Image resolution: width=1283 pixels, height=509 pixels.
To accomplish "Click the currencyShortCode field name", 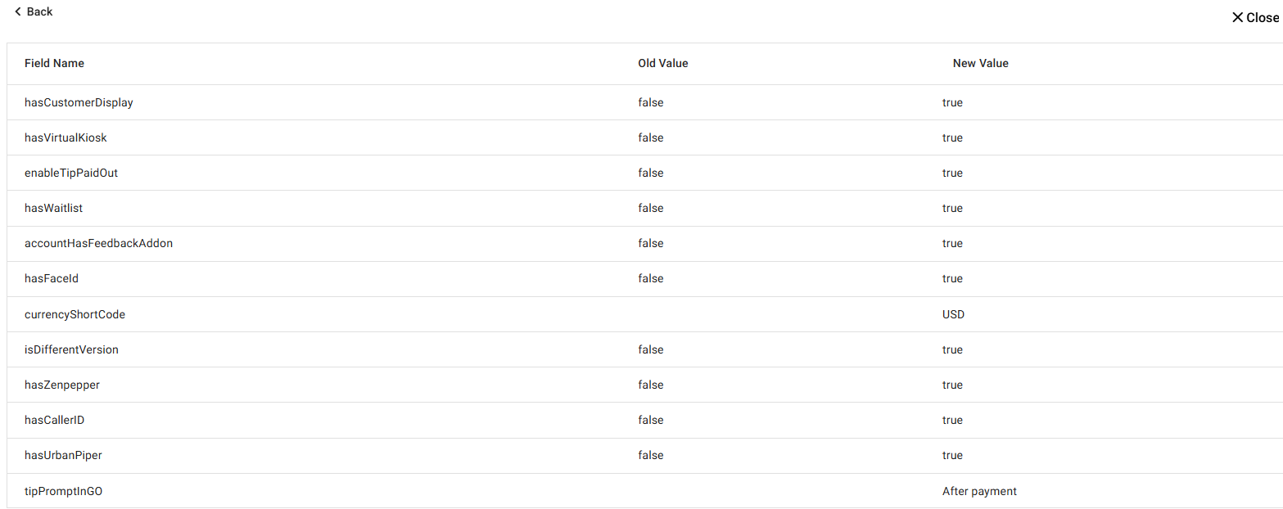I will point(75,314).
